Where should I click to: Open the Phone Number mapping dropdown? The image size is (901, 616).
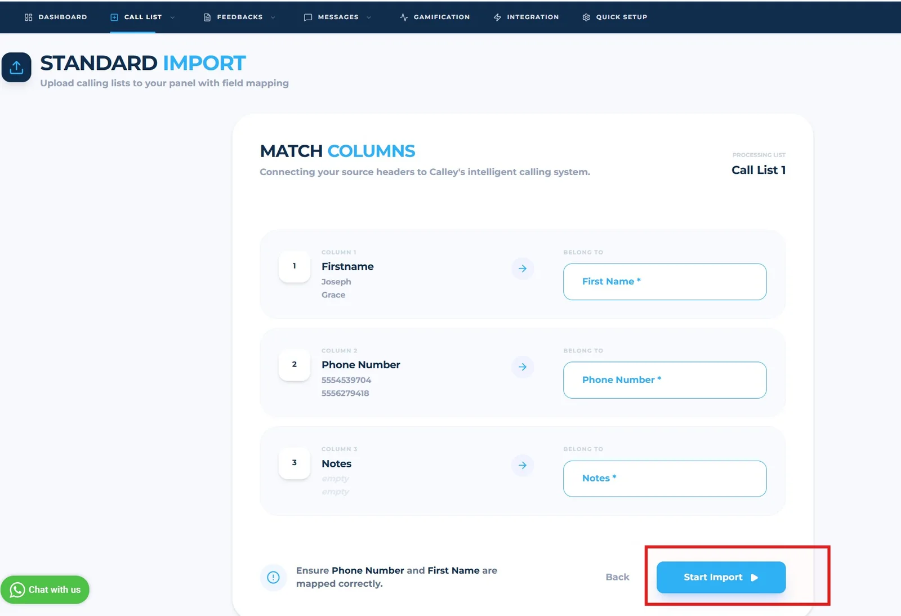(x=664, y=380)
